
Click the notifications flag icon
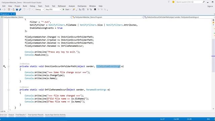[x=169, y=2]
